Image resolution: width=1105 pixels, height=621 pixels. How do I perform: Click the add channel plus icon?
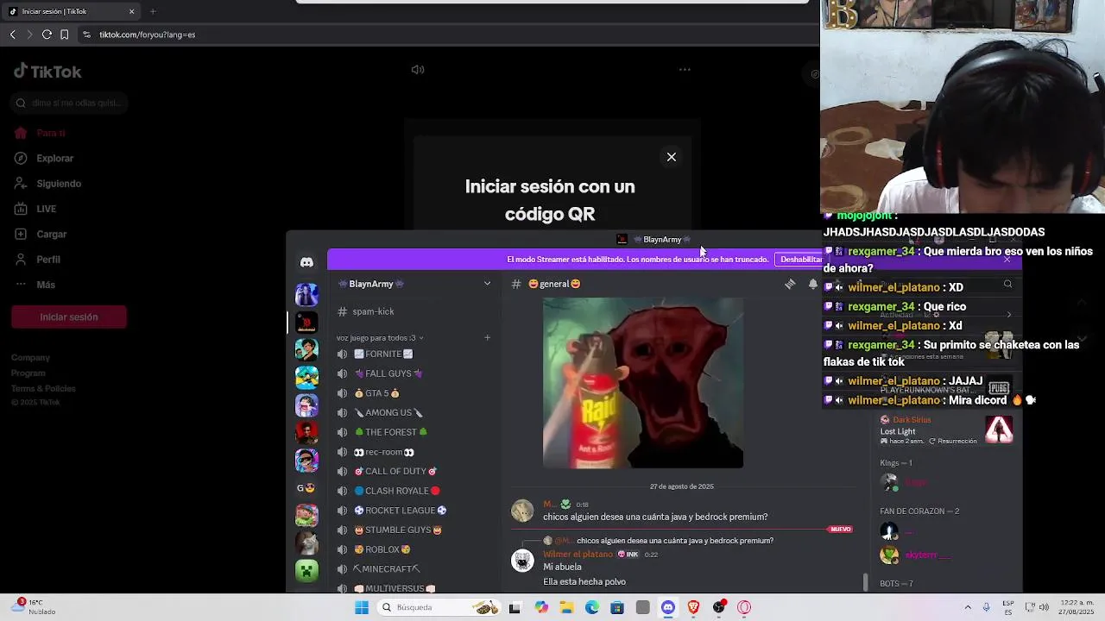487,338
